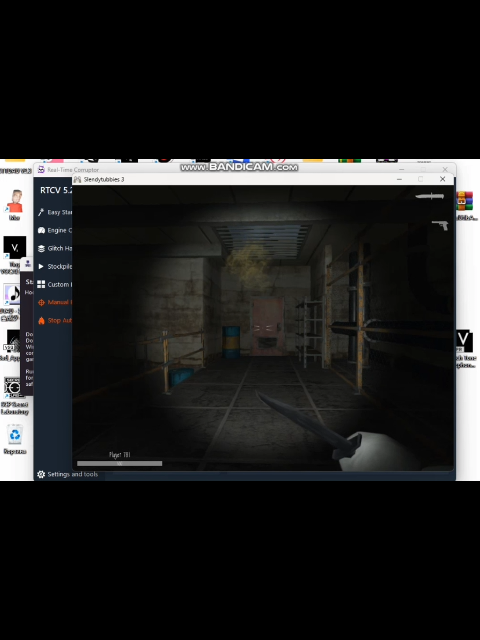Viewport: 480px width, 640px height.
Task: Maximize the Slendytubbies 3 window
Action: click(421, 179)
